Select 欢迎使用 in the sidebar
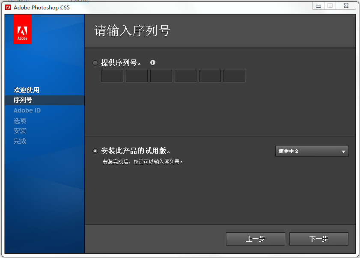Screen dimensions: 360x258 [x=27, y=90]
